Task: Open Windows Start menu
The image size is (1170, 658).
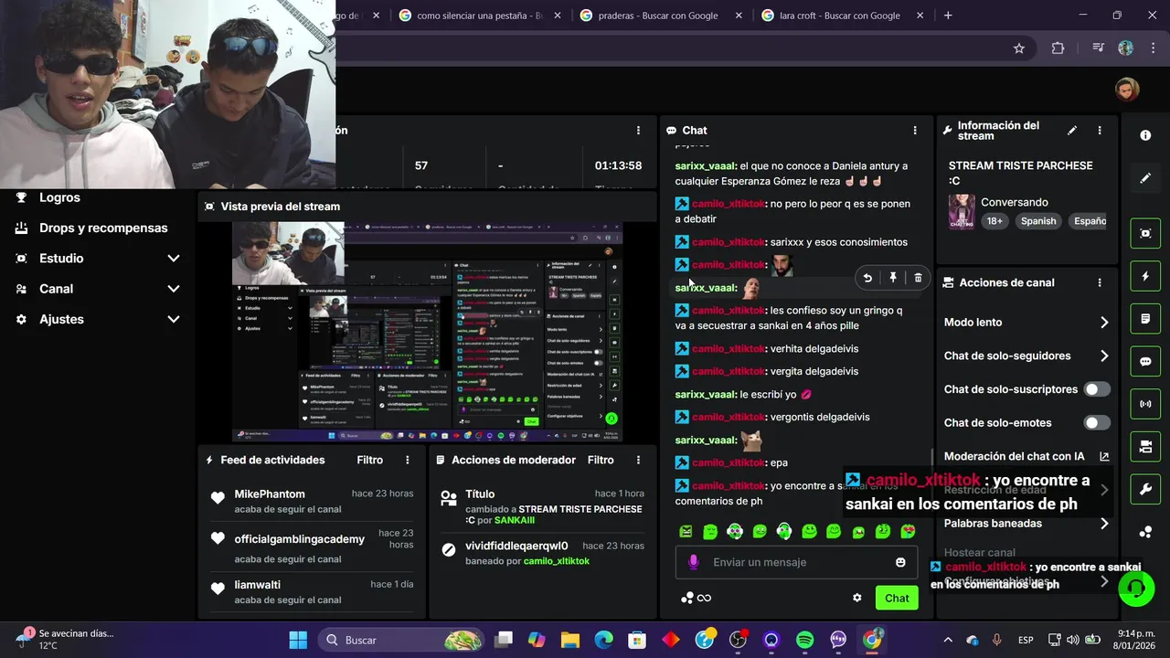Action: coord(298,641)
